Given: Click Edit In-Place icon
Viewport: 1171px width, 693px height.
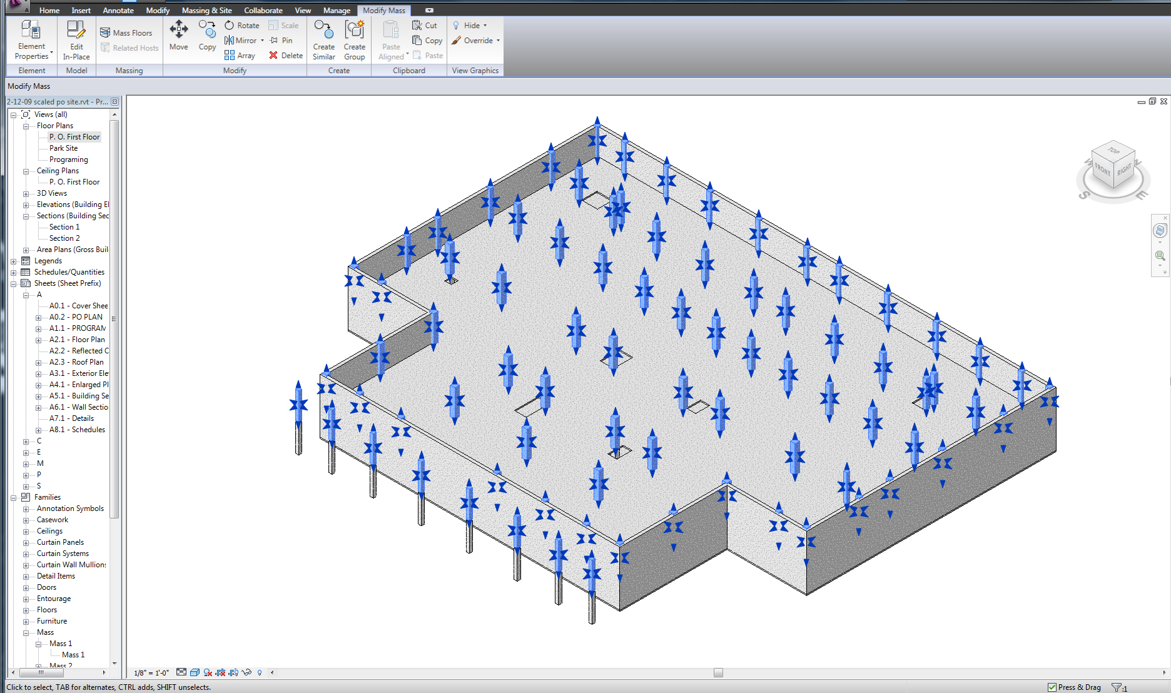Looking at the screenshot, I should tap(76, 39).
